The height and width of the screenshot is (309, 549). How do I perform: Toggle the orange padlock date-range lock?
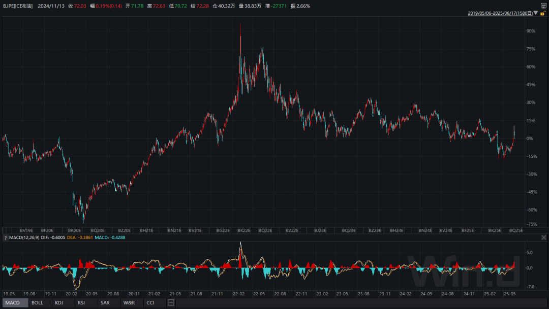pyautogui.click(x=542, y=13)
